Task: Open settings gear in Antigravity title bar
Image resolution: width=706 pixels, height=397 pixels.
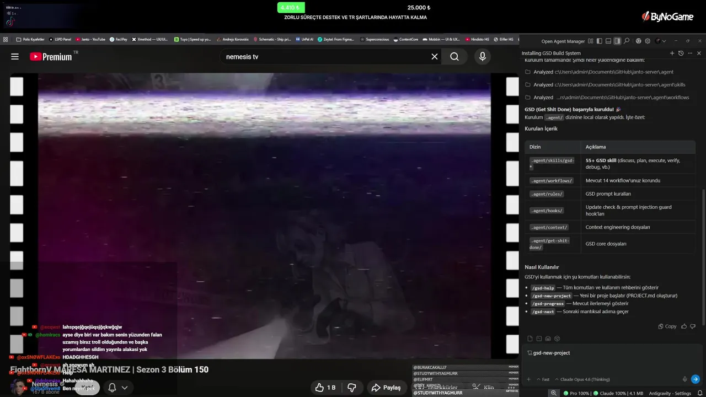Action: click(x=648, y=41)
